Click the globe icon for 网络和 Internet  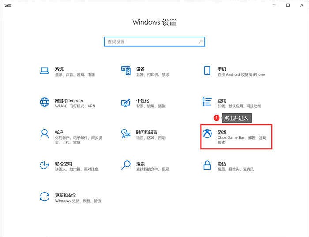pos(45,102)
